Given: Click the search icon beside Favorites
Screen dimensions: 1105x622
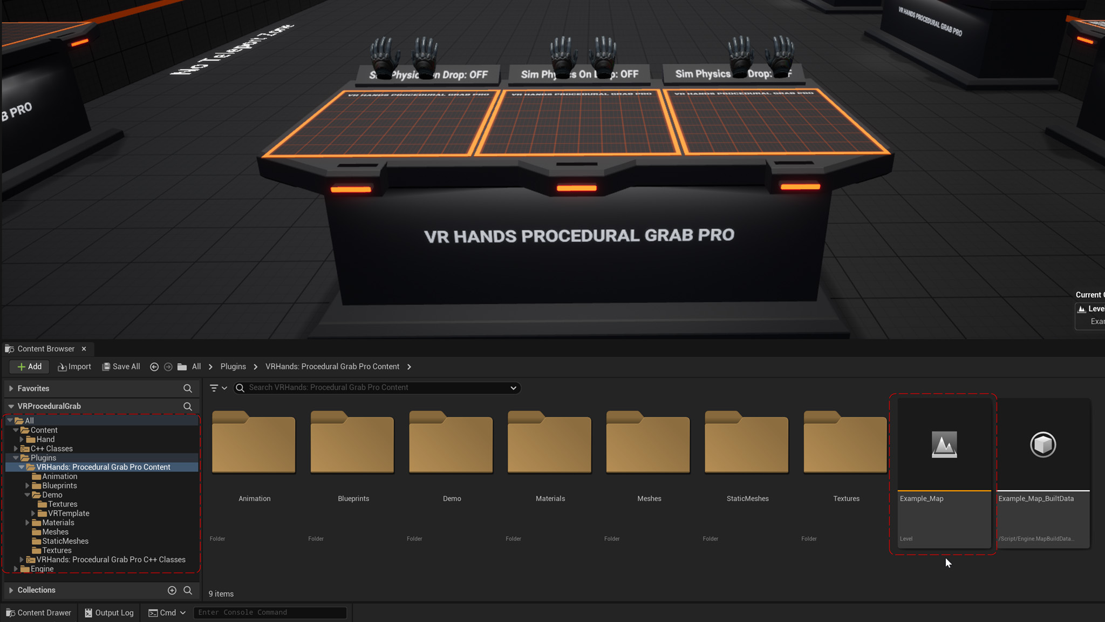Looking at the screenshot, I should click(x=187, y=388).
